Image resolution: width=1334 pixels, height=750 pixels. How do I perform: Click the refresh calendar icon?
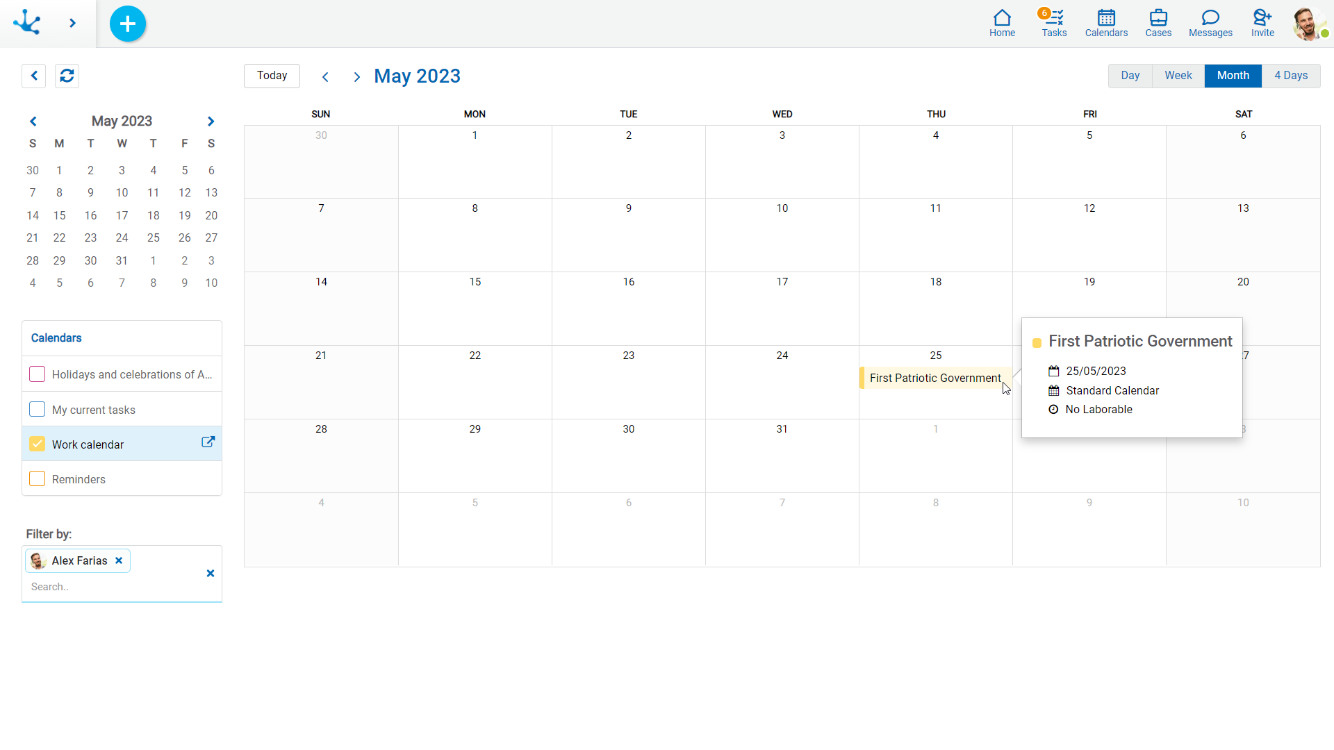click(x=67, y=76)
